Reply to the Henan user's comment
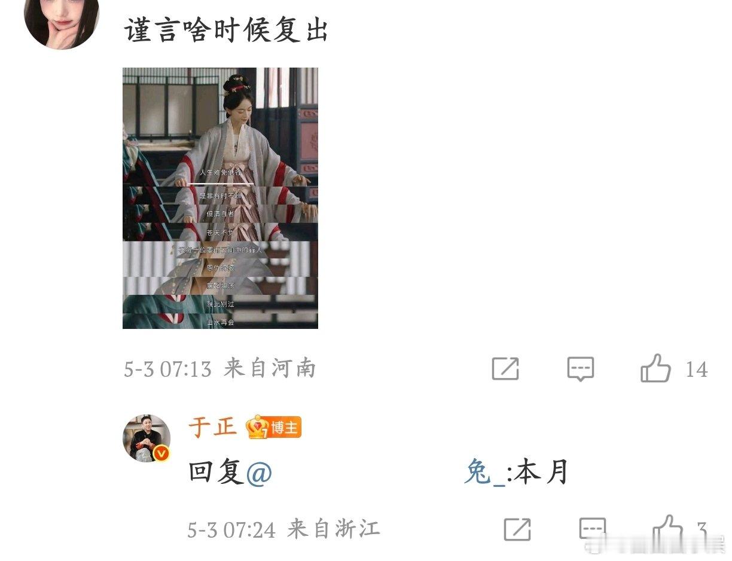The image size is (732, 561). coord(580,368)
